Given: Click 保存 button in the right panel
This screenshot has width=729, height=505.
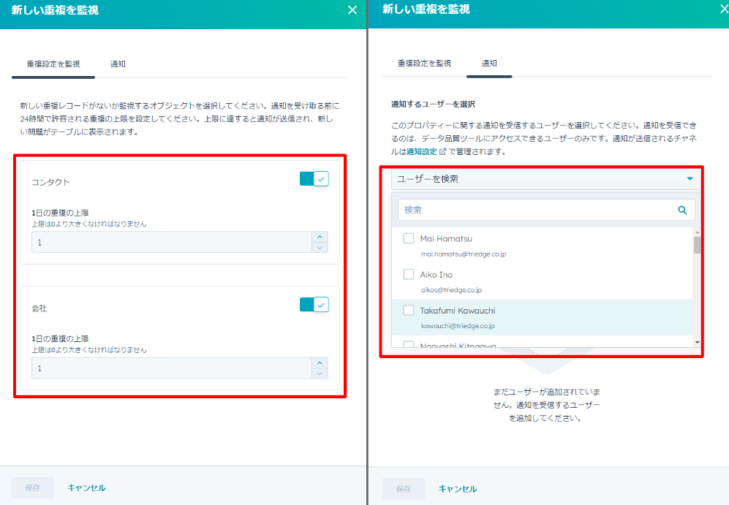Looking at the screenshot, I should pyautogui.click(x=404, y=489).
